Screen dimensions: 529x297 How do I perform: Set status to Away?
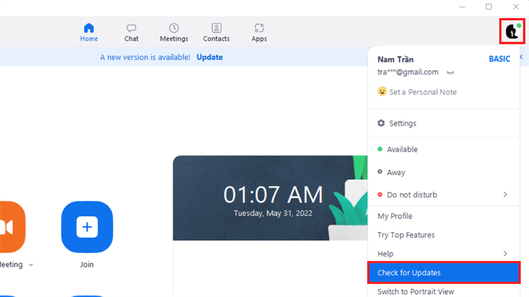coord(444,172)
